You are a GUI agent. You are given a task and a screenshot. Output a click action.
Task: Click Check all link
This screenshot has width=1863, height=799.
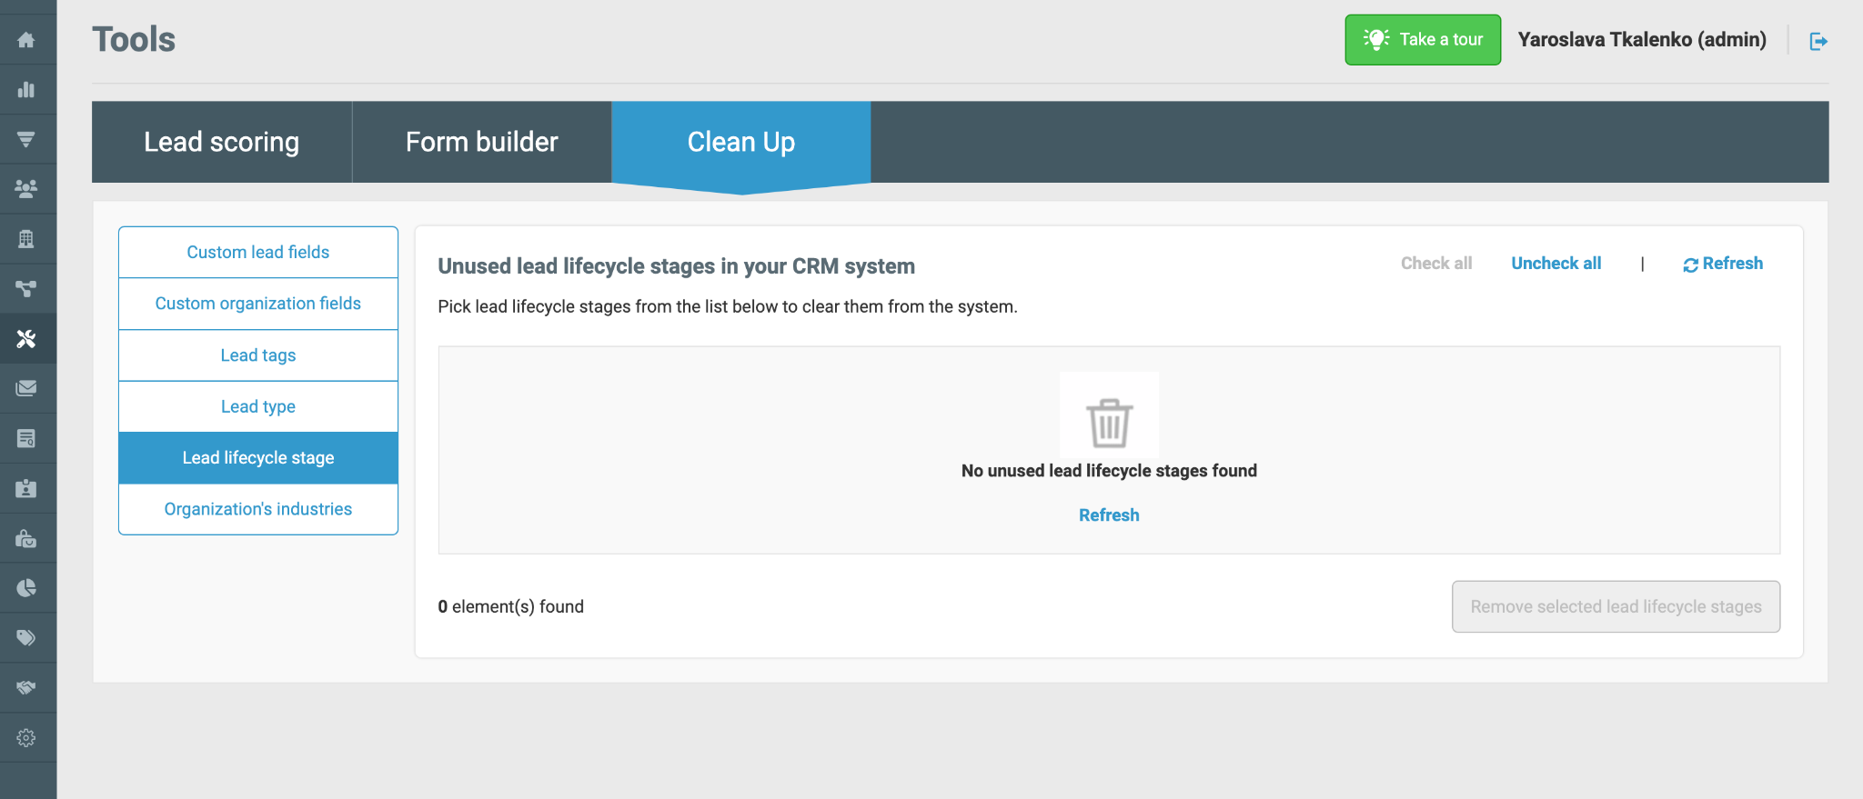point(1436,264)
